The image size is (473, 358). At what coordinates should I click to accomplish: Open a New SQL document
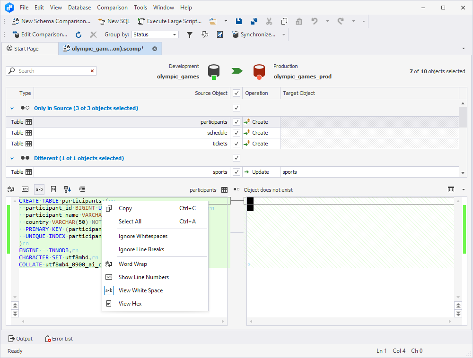point(114,21)
